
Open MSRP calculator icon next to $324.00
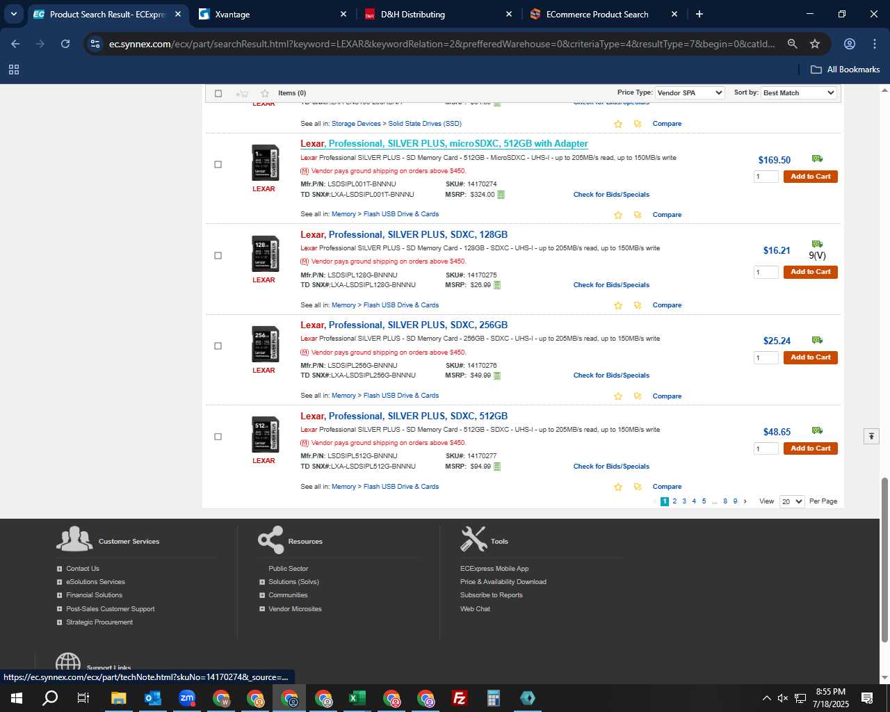coord(501,195)
